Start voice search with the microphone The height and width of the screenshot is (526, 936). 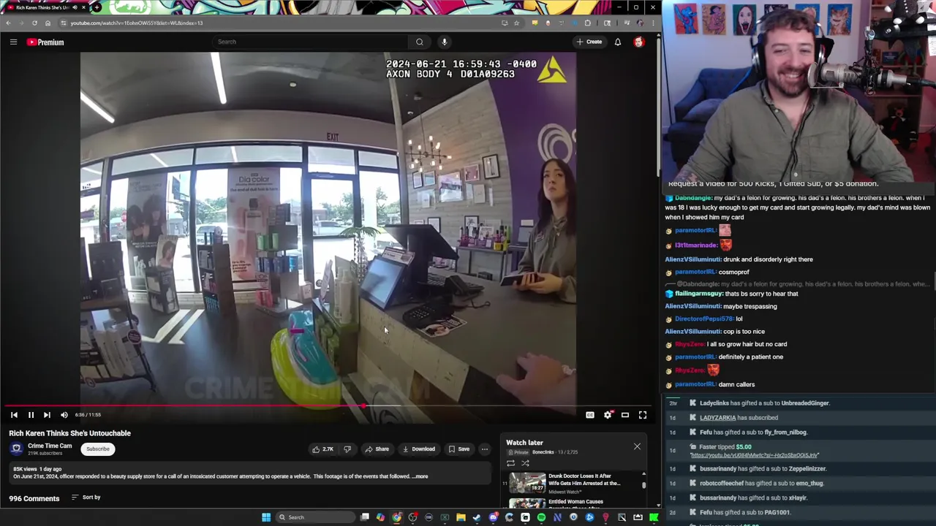(444, 42)
